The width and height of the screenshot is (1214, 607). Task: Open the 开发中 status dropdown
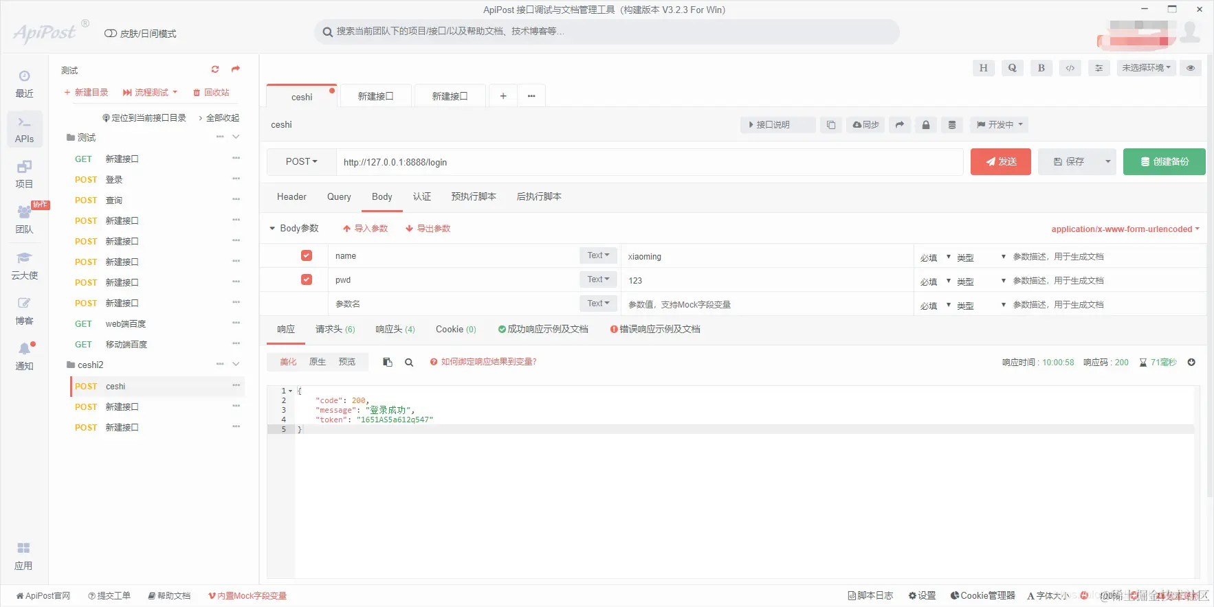1000,125
